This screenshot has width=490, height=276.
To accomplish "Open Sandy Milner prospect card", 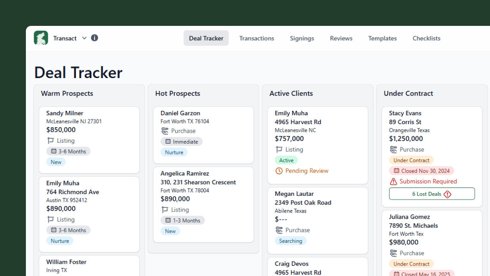I will point(89,140).
